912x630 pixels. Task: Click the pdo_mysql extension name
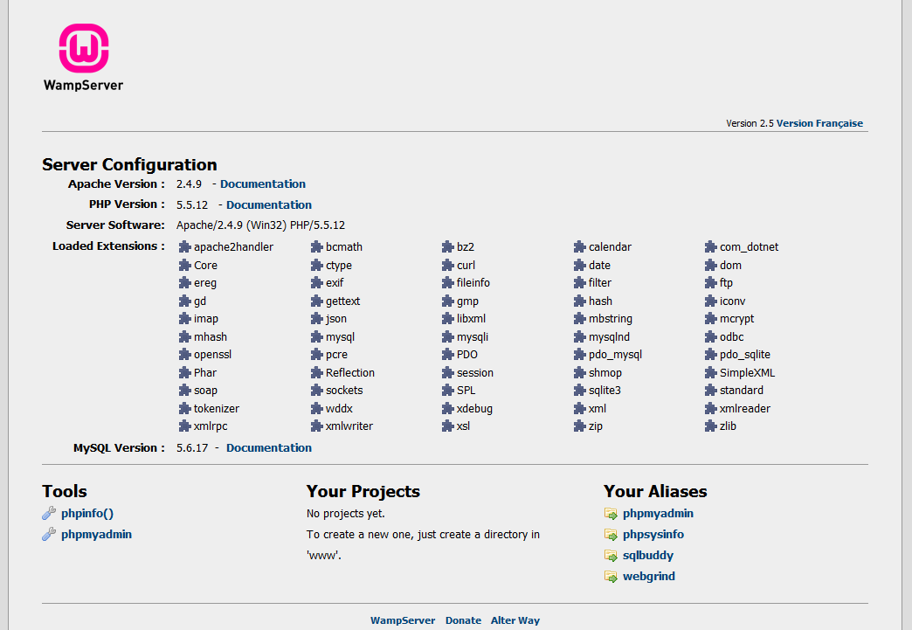(x=615, y=355)
